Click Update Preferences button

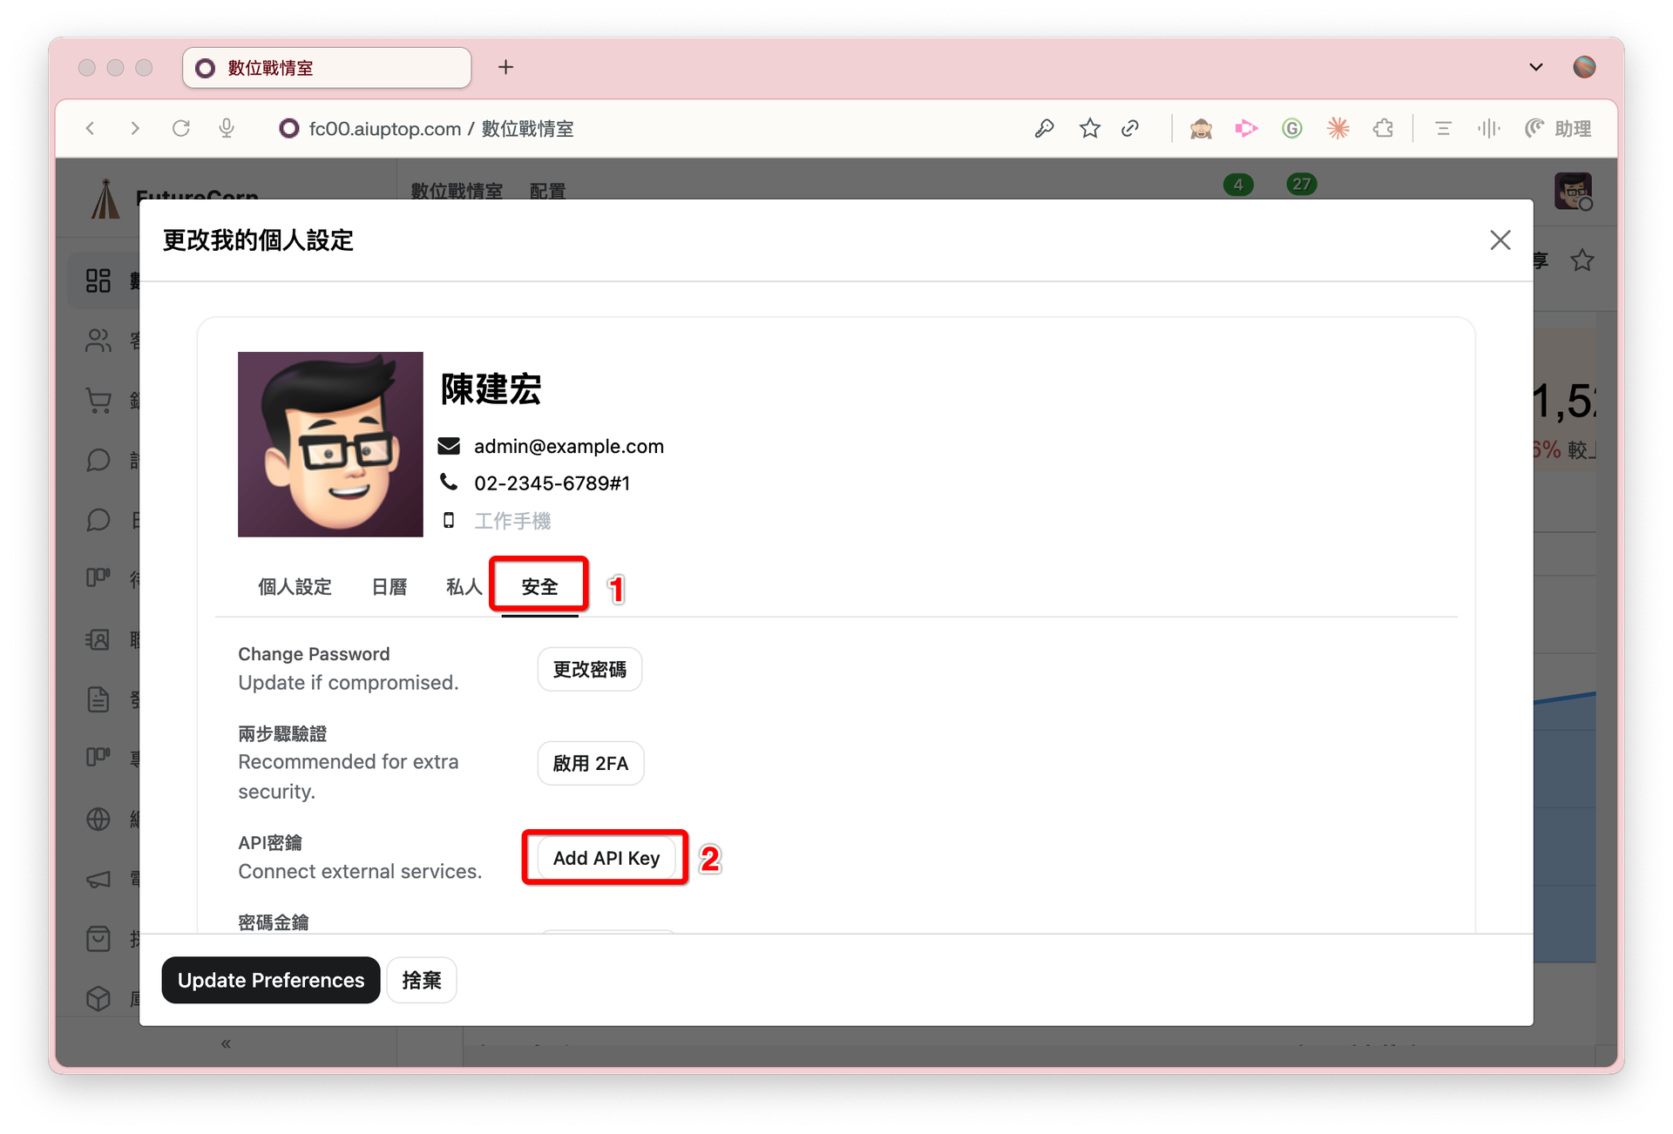click(271, 980)
